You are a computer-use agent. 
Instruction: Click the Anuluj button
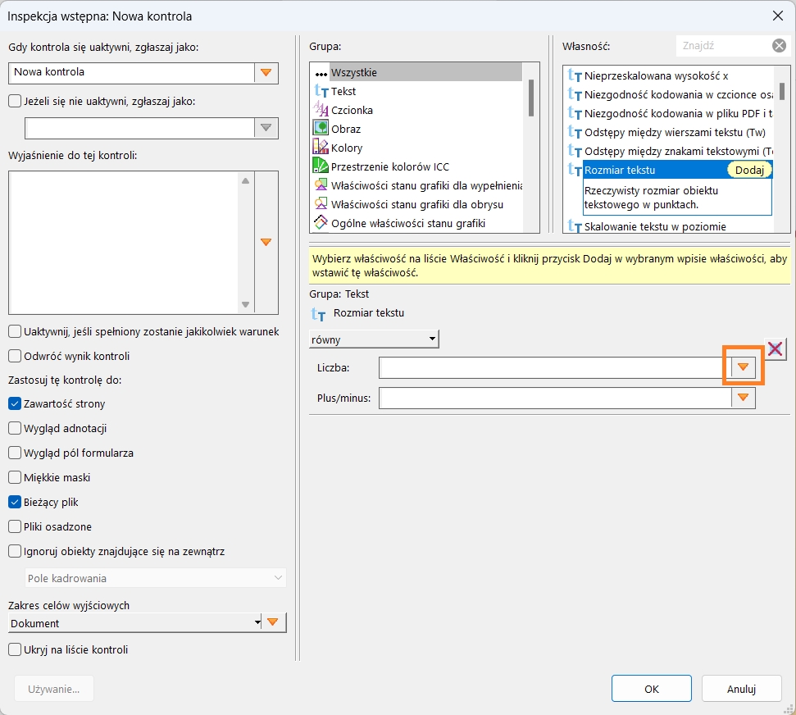(x=741, y=689)
